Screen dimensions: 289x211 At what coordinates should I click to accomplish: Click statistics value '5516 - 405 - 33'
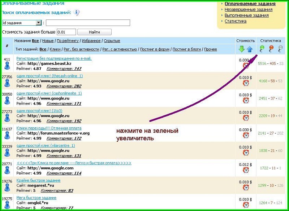[271, 63]
